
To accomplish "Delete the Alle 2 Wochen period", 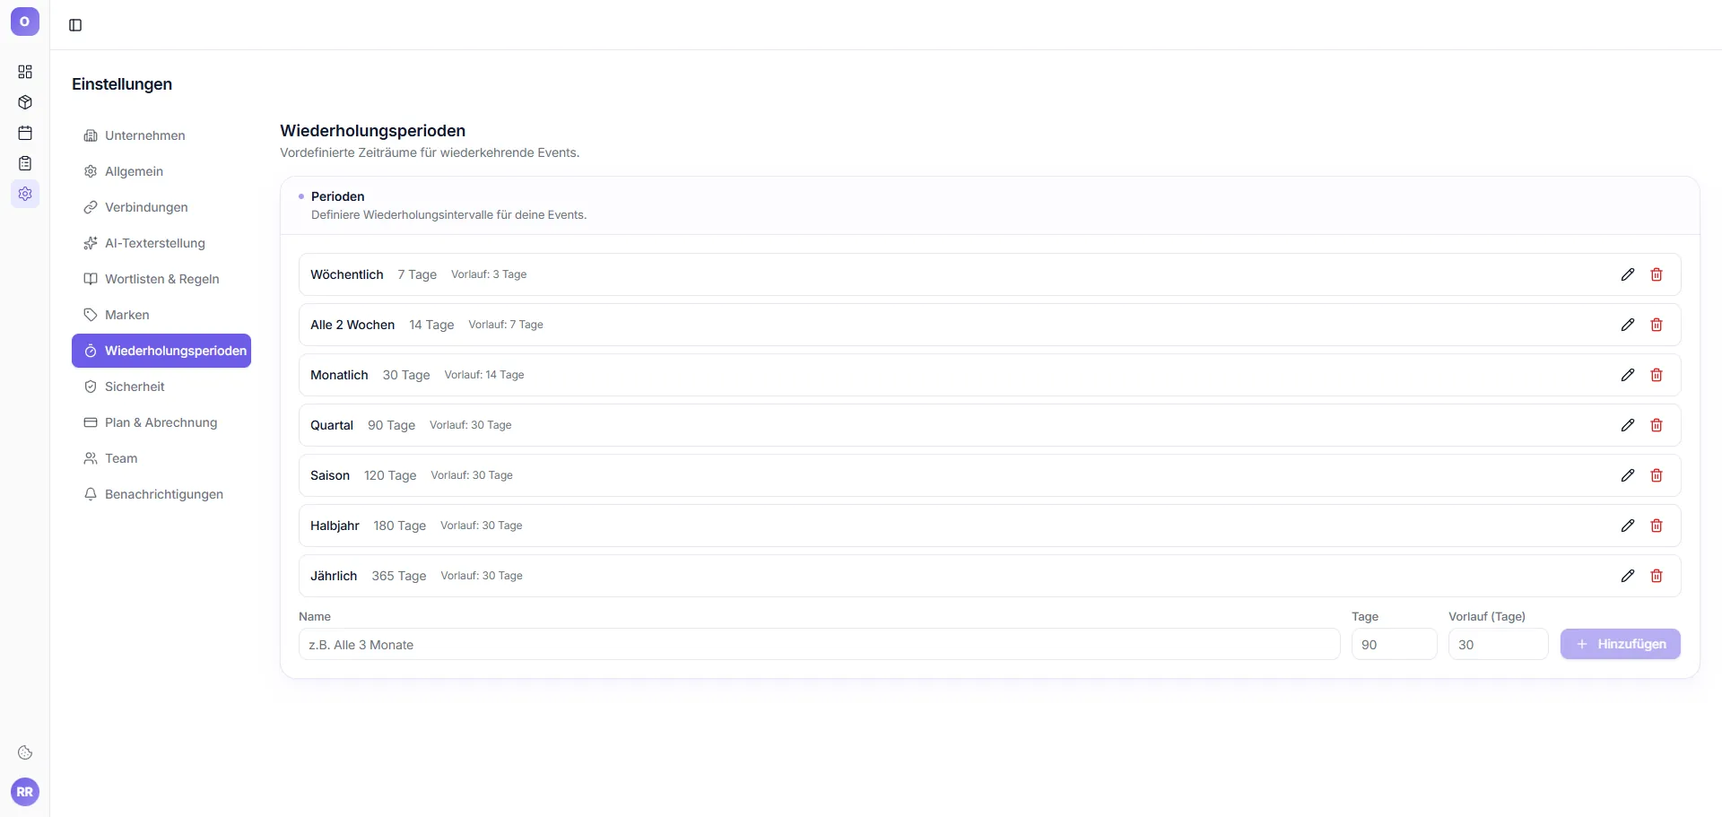I will [x=1657, y=325].
